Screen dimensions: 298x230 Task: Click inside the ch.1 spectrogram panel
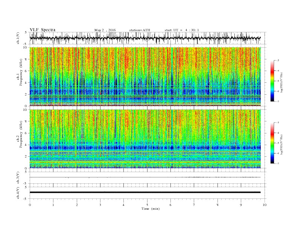[145, 77]
